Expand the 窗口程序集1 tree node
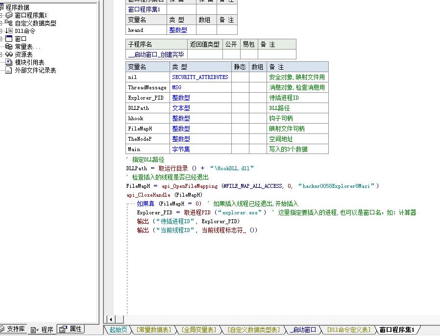Viewport: 440px width, 336px height. tap(1, 15)
